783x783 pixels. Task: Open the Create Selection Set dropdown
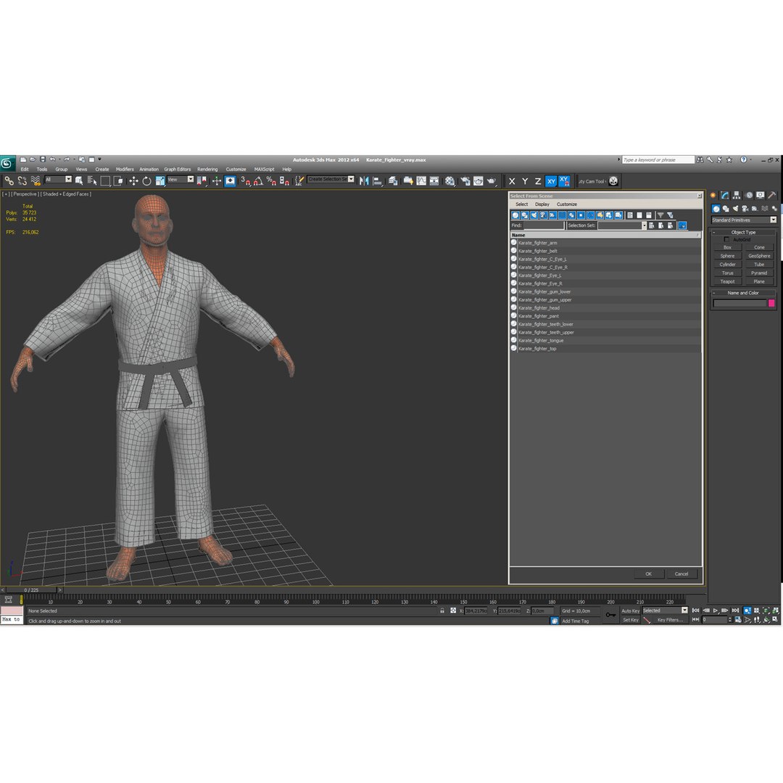click(331, 179)
